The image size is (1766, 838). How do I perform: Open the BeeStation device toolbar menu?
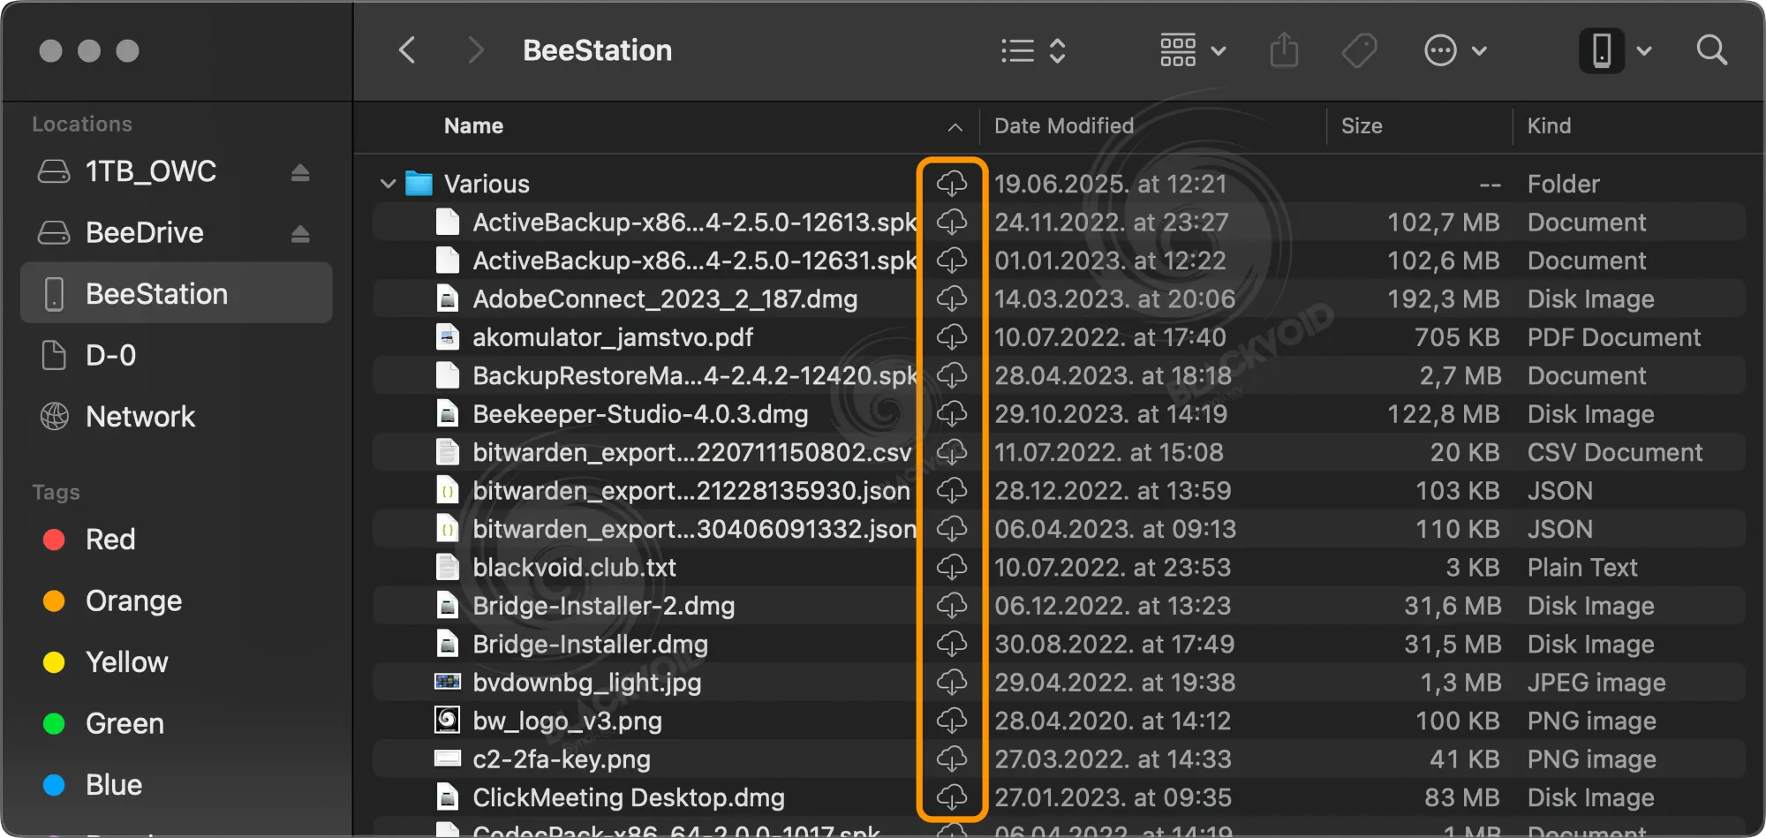point(1616,50)
